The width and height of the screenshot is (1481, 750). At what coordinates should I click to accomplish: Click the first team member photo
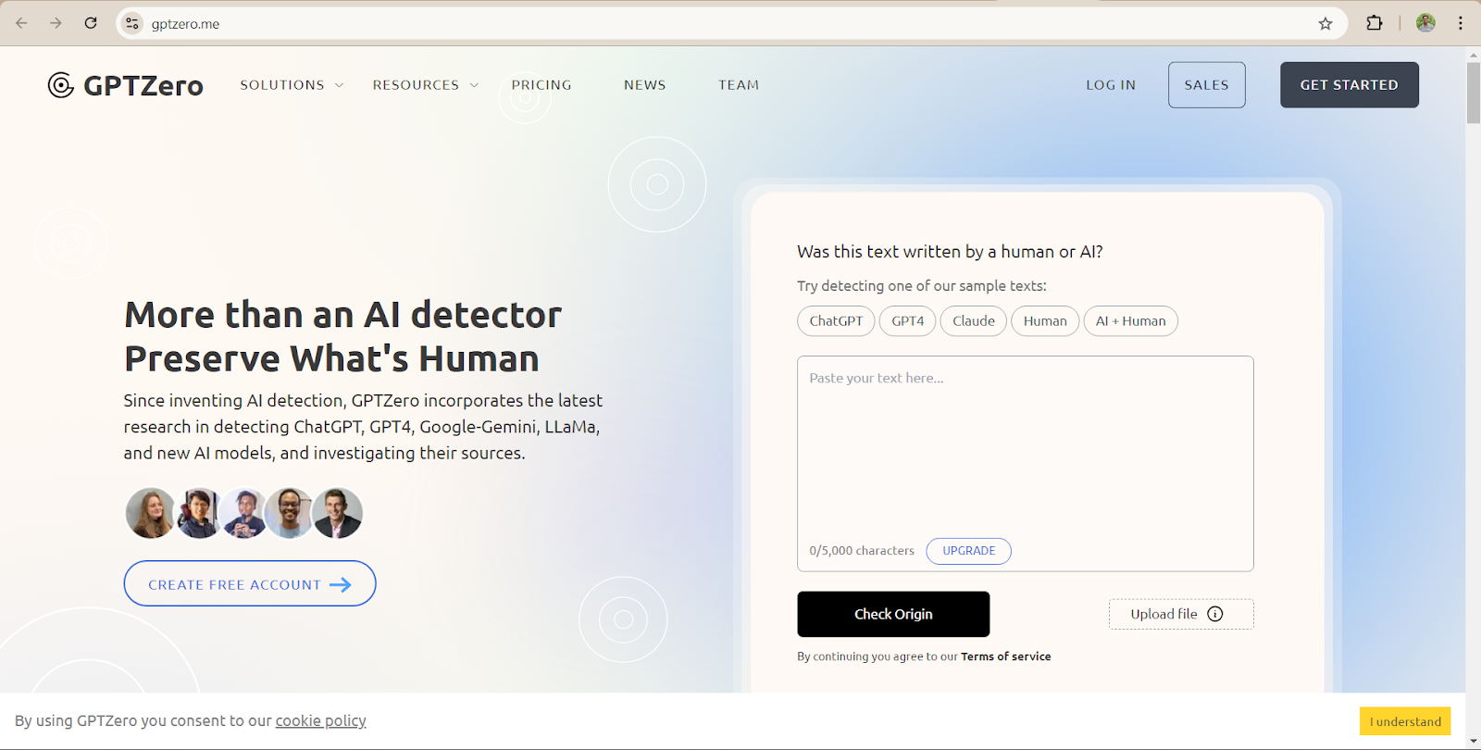[150, 513]
